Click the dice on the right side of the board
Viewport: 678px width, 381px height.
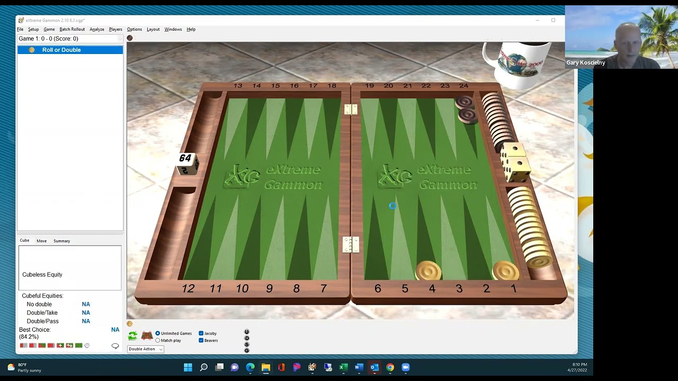514,162
